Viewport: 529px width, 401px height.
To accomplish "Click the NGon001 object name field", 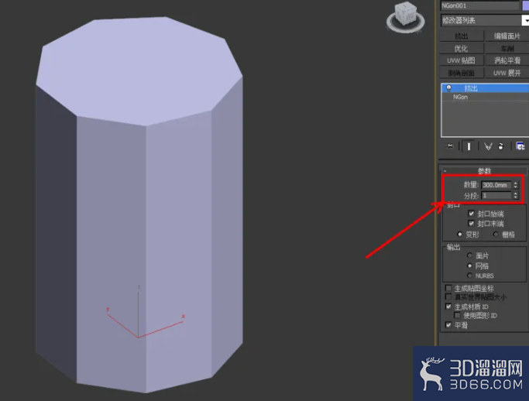I will click(479, 5).
